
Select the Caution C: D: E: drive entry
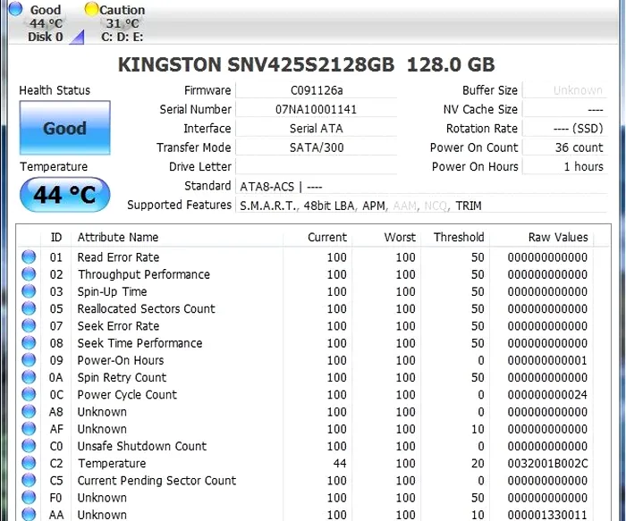[117, 22]
